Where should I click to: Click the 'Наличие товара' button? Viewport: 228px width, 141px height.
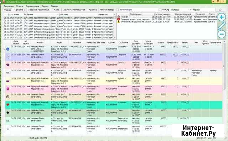(x=107, y=10)
